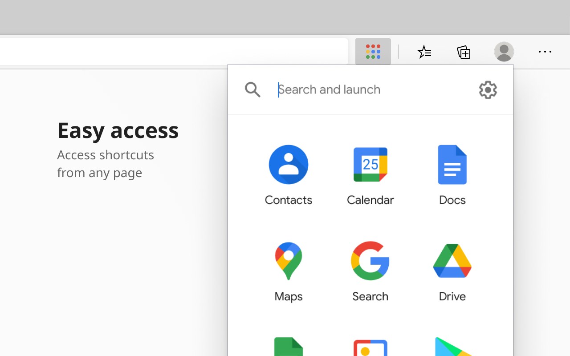The width and height of the screenshot is (570, 356).
Task: Click the profile avatar icon
Action: pyautogui.click(x=504, y=52)
